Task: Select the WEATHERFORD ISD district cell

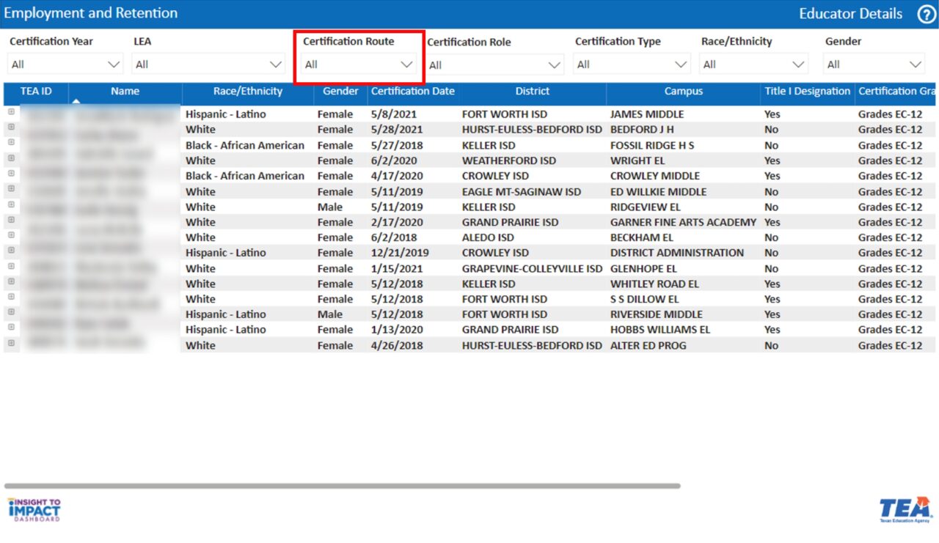Action: click(509, 160)
